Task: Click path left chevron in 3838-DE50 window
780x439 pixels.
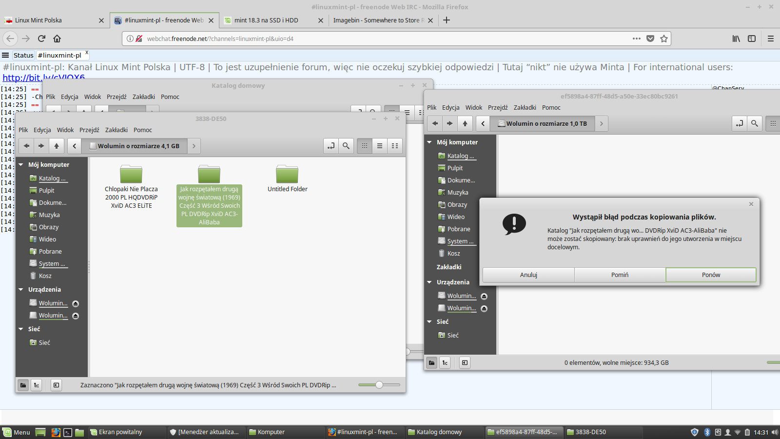Action: coord(74,146)
